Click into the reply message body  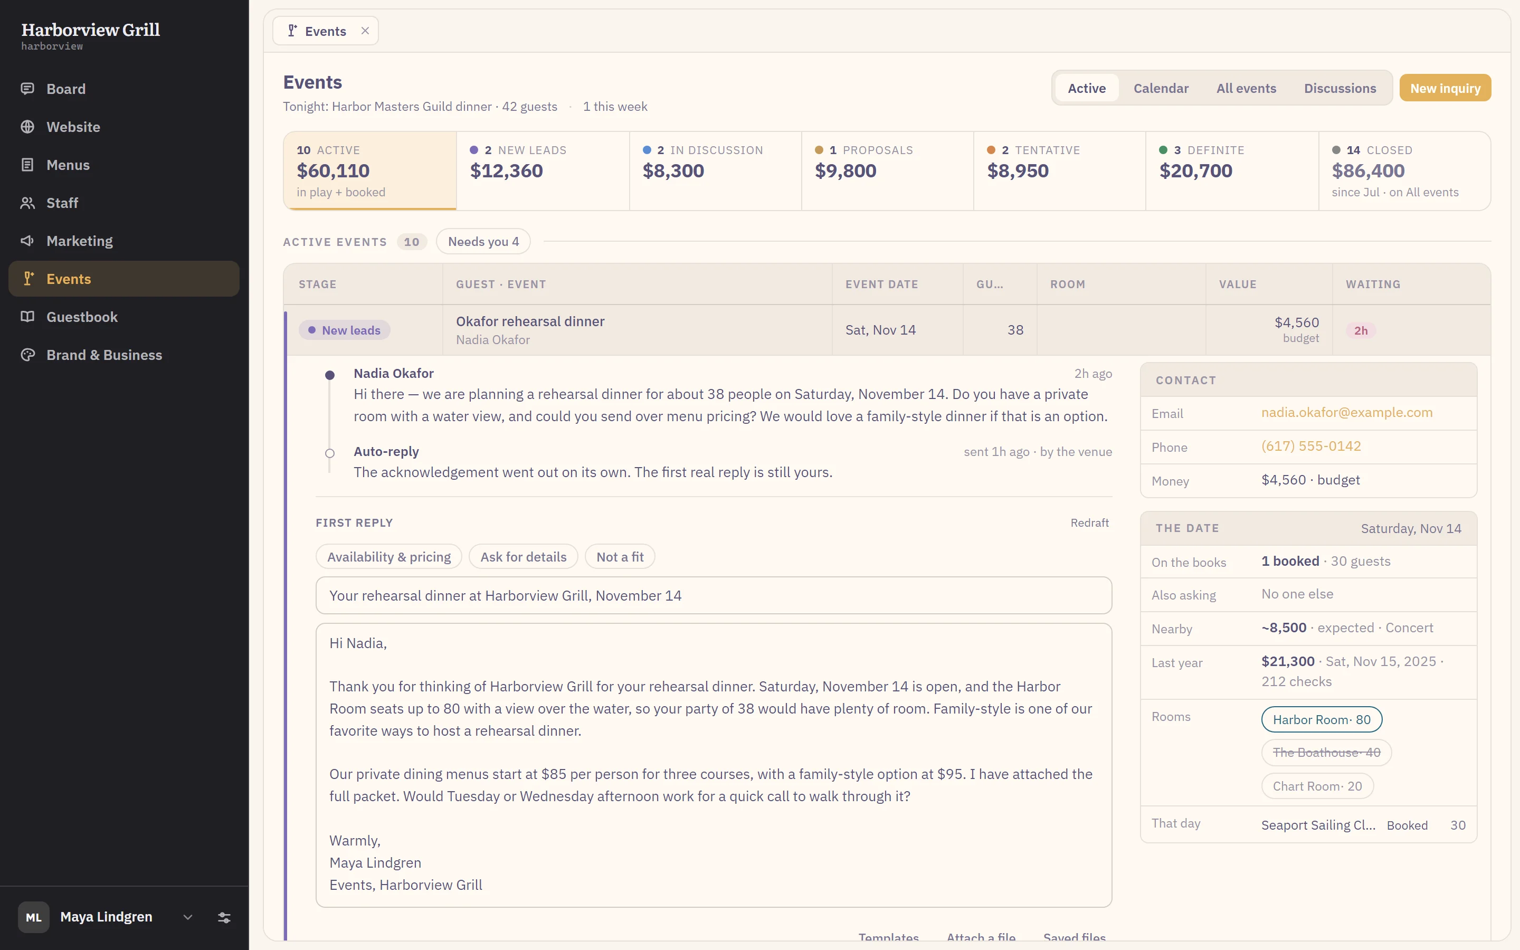tap(714, 765)
